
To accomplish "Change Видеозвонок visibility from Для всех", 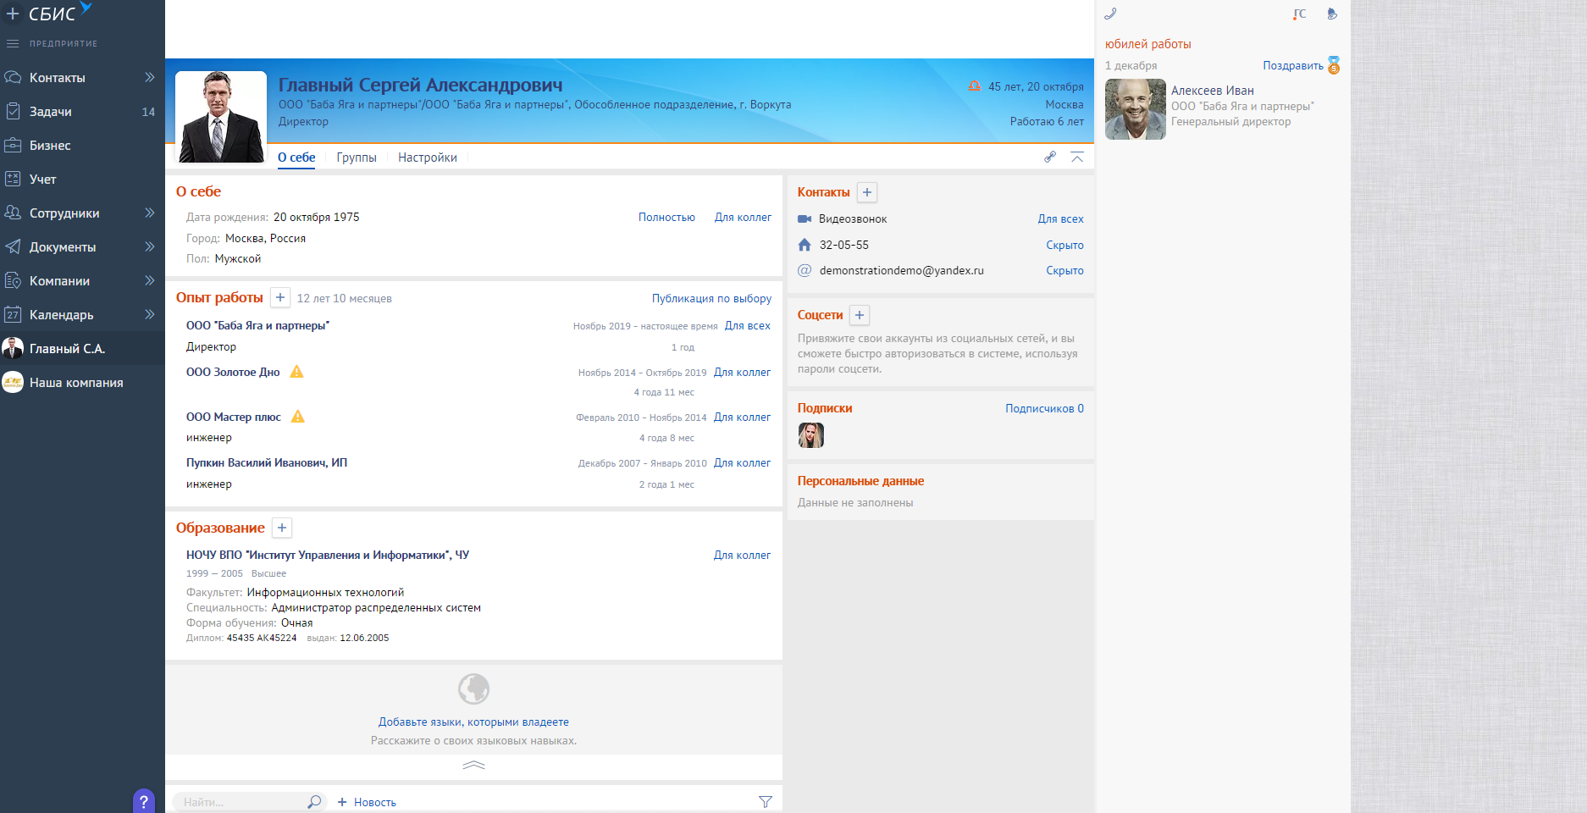I will tap(1060, 218).
